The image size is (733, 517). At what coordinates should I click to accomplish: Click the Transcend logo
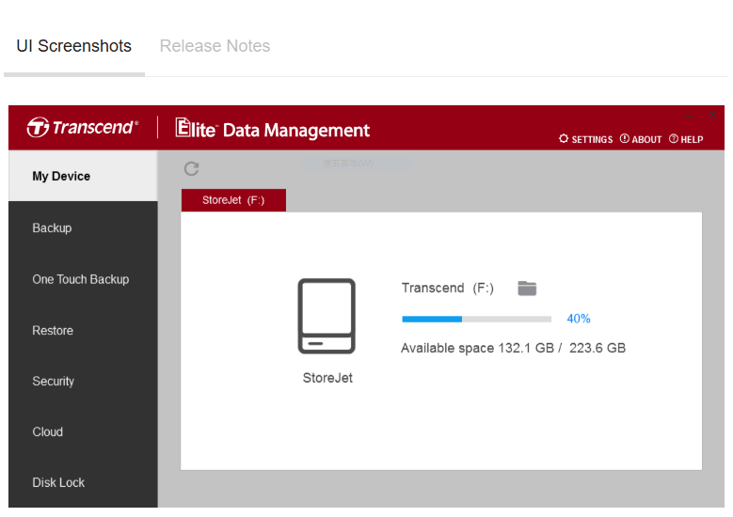[82, 127]
